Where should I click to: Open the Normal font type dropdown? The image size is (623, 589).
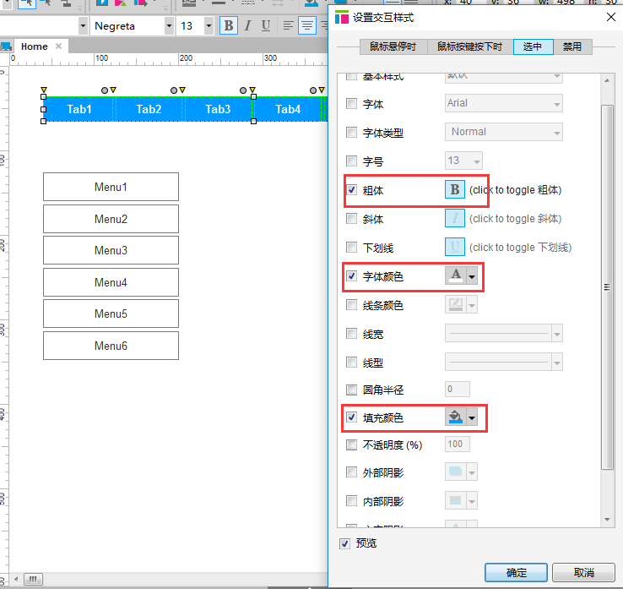coord(503,132)
